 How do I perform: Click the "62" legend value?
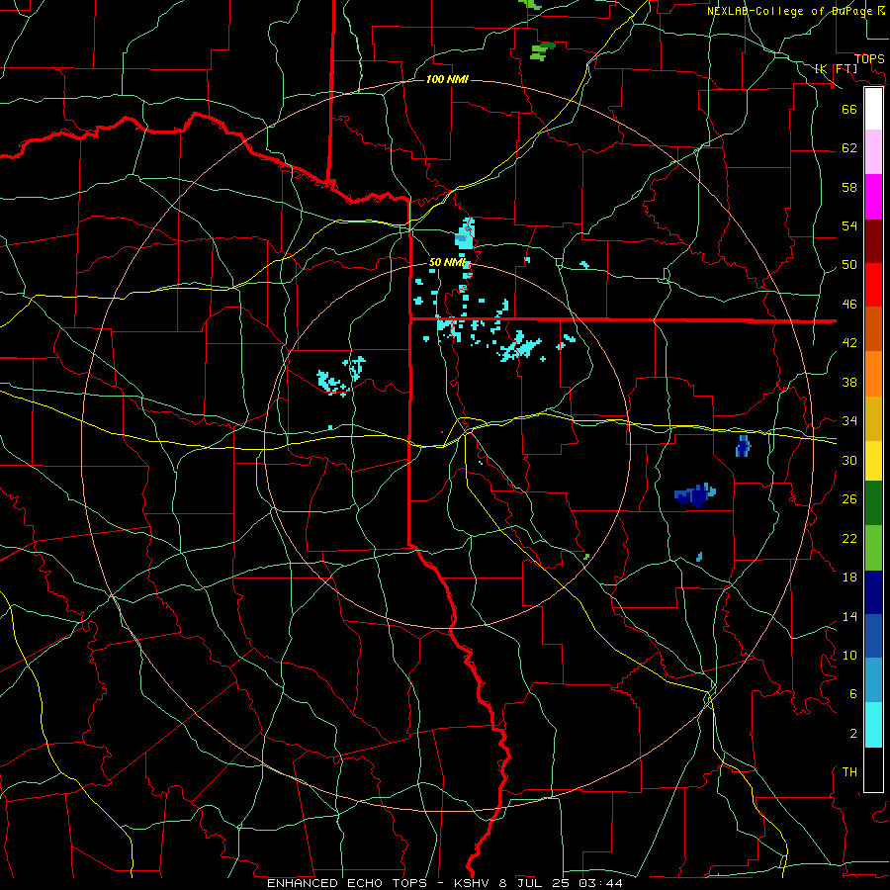tap(849, 148)
